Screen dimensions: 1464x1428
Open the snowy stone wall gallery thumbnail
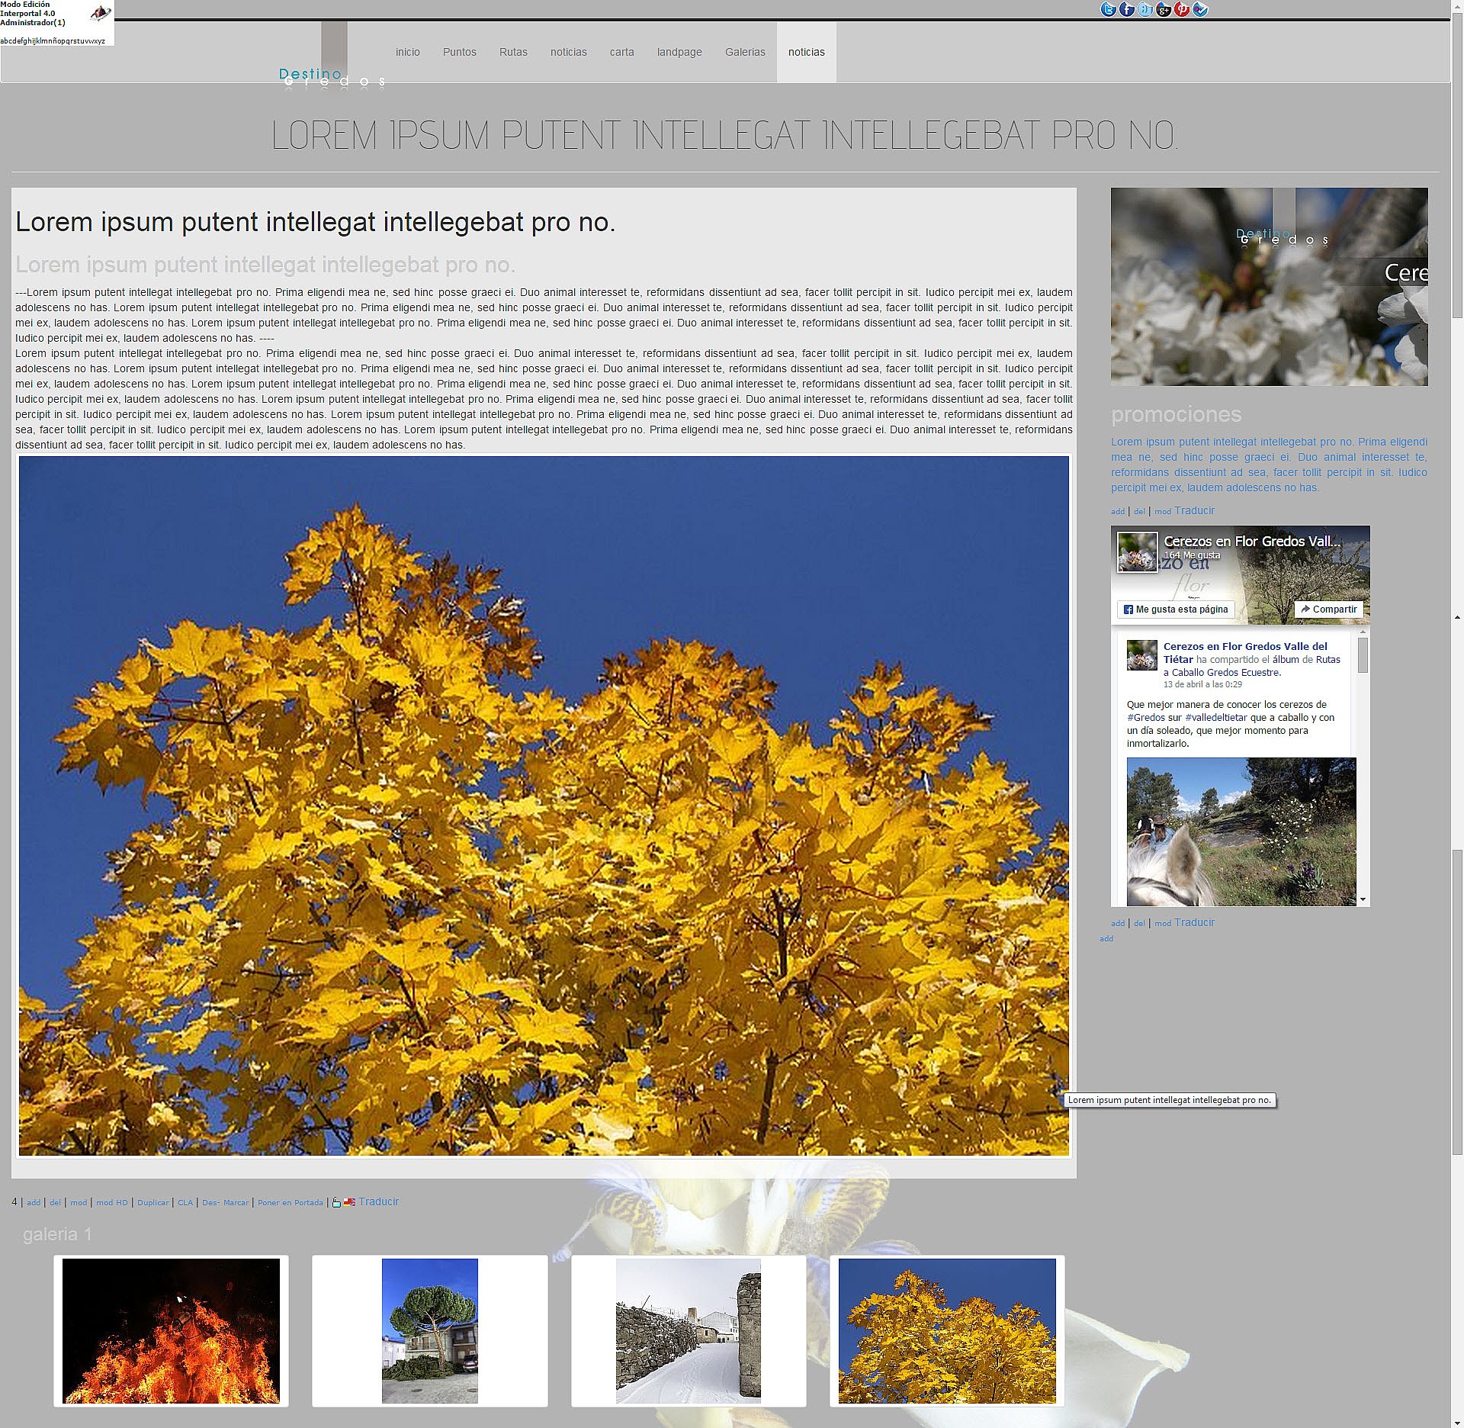[x=688, y=1330]
